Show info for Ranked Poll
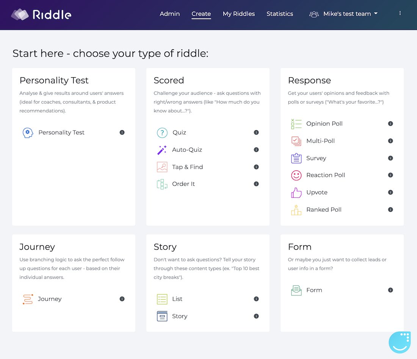Screen dimensions: 417x359 390,210
